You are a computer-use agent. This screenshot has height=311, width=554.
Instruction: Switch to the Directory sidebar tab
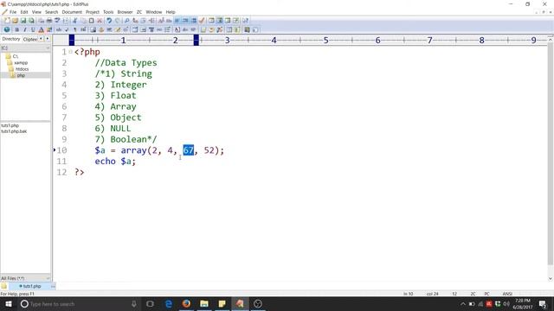(x=11, y=39)
